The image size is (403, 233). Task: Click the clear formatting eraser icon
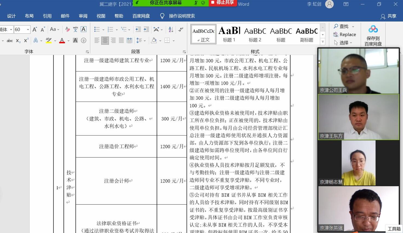[67, 29]
